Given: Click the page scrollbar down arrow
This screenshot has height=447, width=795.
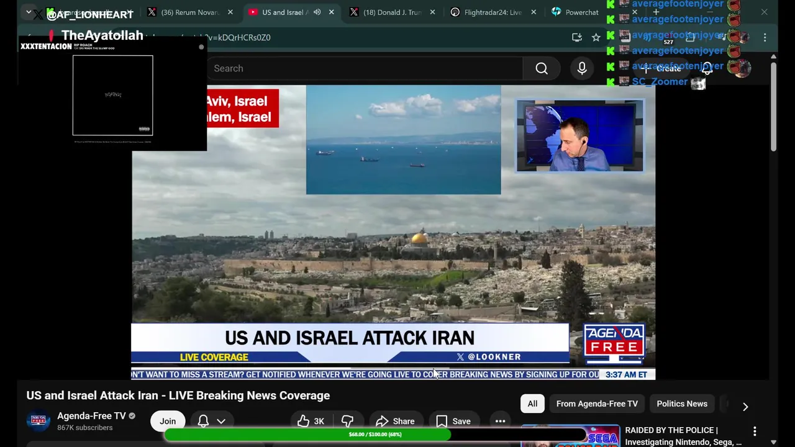Looking at the screenshot, I should tap(773, 442).
